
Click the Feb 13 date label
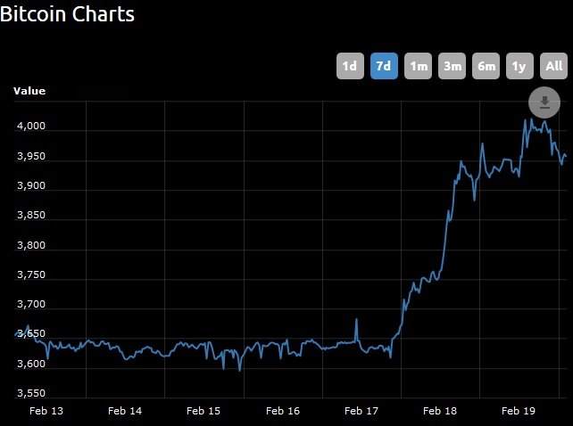pyautogui.click(x=46, y=411)
